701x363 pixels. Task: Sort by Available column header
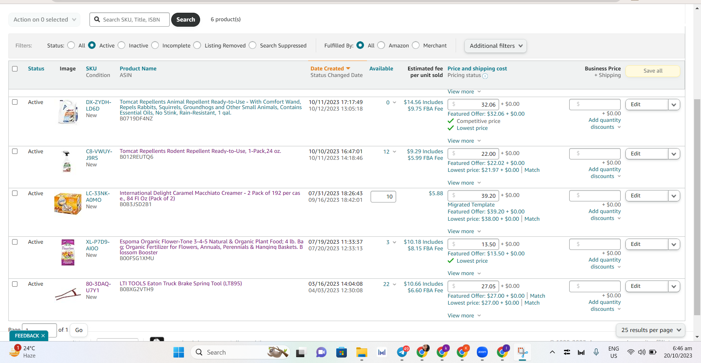pyautogui.click(x=381, y=69)
